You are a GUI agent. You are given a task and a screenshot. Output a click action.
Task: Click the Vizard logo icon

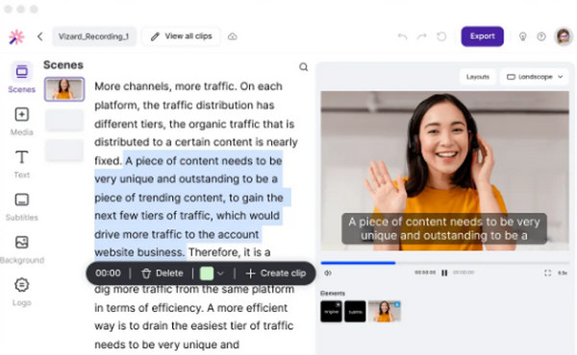coord(16,37)
